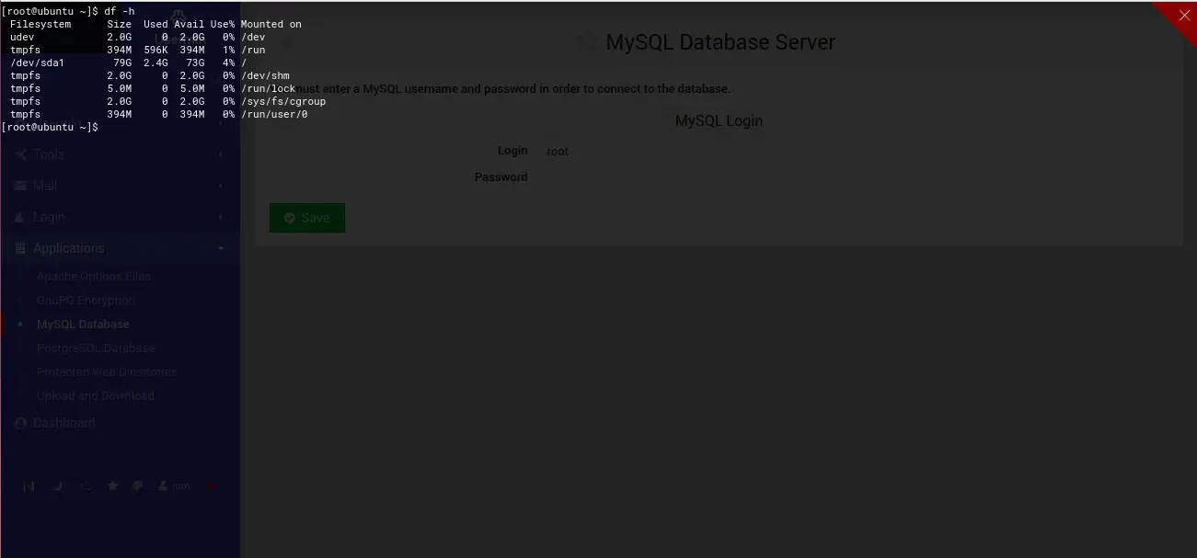This screenshot has height=558, width=1197.
Task: Click the 'MySQL Database Server' page title
Action: (720, 41)
